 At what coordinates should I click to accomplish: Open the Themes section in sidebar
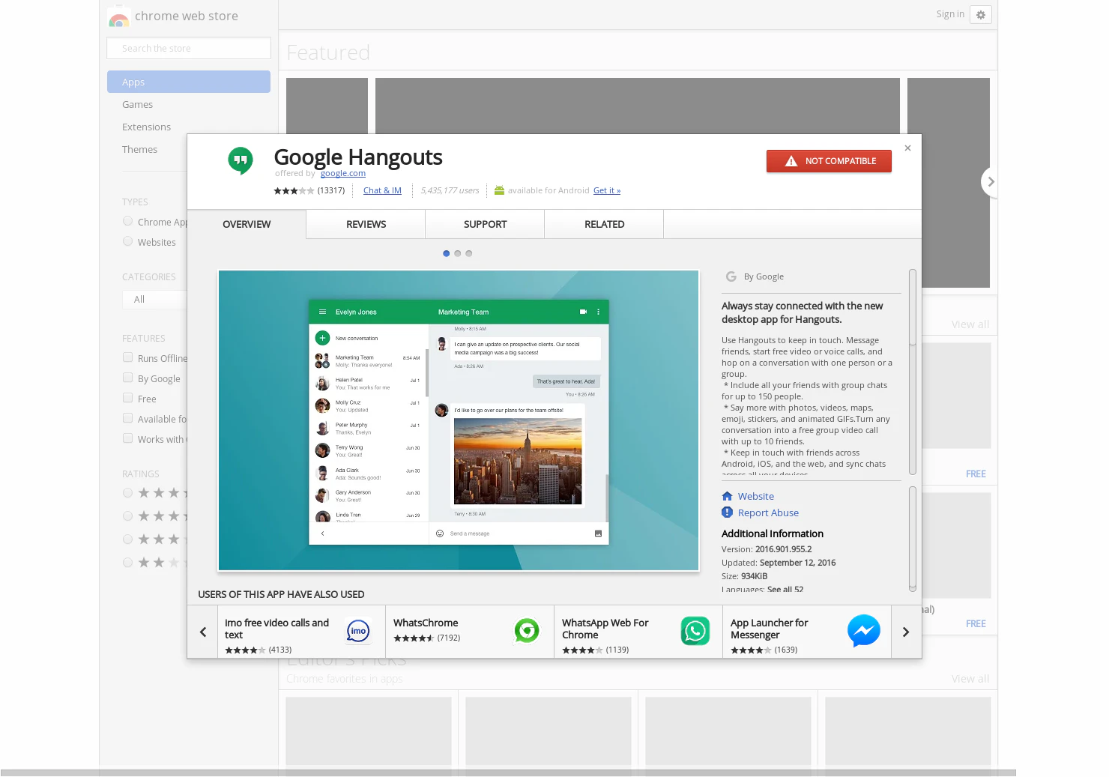(140, 149)
